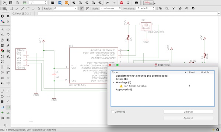
Task: Select the Circle drawing tool
Action: click(x=2, y=96)
